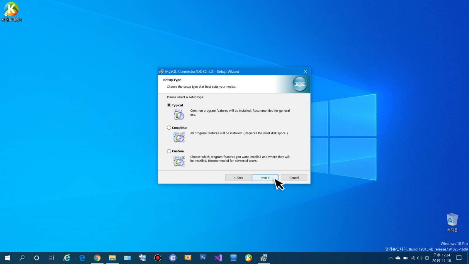Open File Explorer from the taskbar
469x264 pixels.
[112, 258]
